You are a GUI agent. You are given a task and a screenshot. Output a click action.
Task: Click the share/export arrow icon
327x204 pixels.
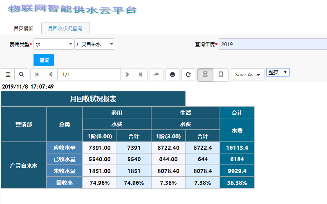pos(157,74)
